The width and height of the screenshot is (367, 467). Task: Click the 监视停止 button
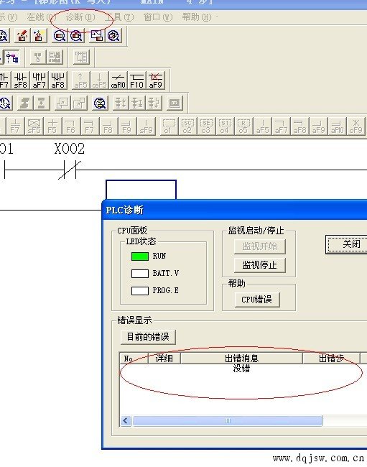pos(259,265)
